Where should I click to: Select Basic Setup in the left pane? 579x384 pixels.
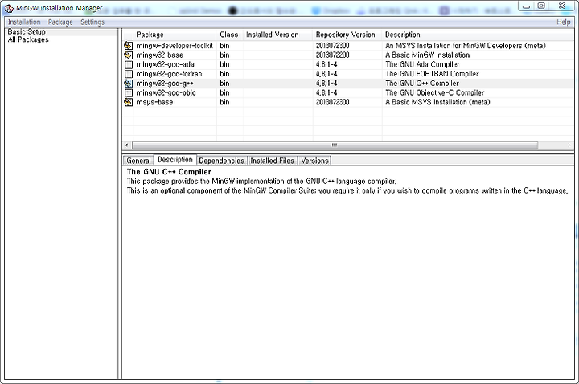point(27,32)
